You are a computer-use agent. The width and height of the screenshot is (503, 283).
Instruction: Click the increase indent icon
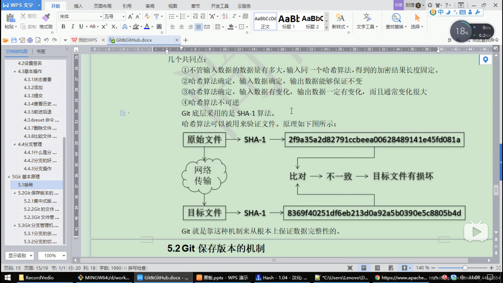203,17
